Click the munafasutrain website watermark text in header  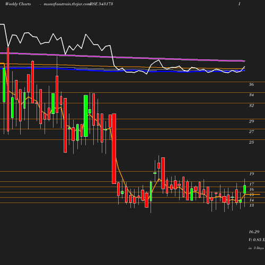pyautogui.click(x=67, y=4)
